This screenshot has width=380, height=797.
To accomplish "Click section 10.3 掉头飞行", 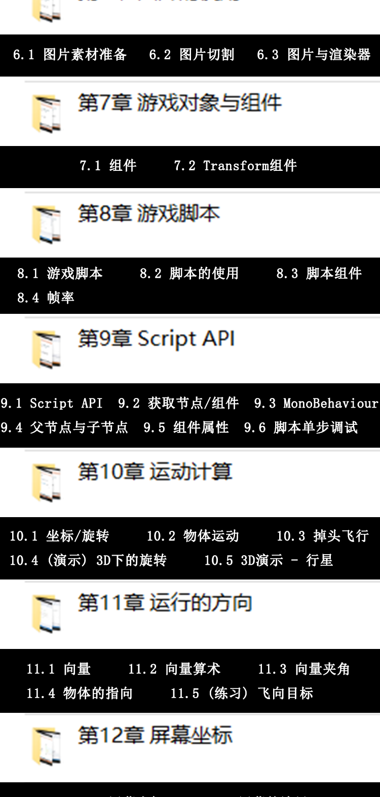I will click(322, 536).
